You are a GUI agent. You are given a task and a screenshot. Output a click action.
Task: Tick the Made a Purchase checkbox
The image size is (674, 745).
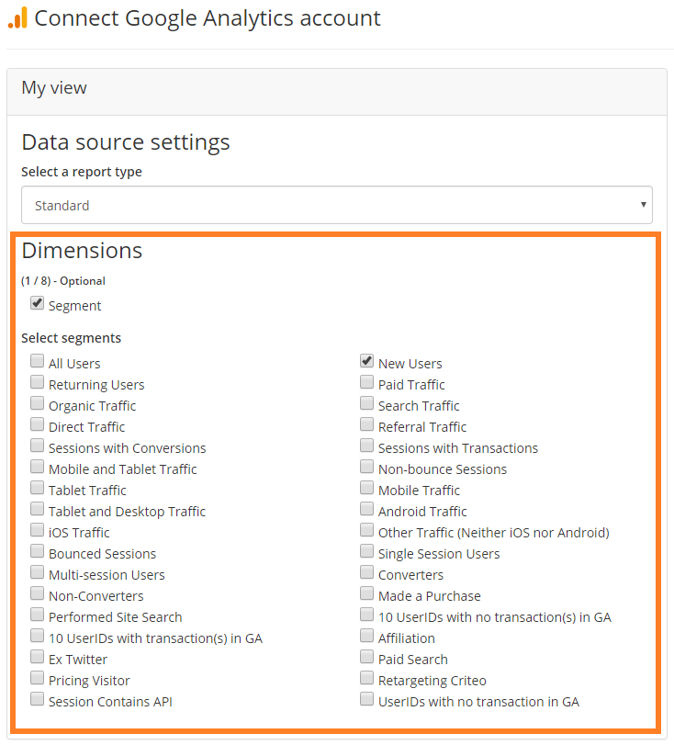click(x=366, y=593)
